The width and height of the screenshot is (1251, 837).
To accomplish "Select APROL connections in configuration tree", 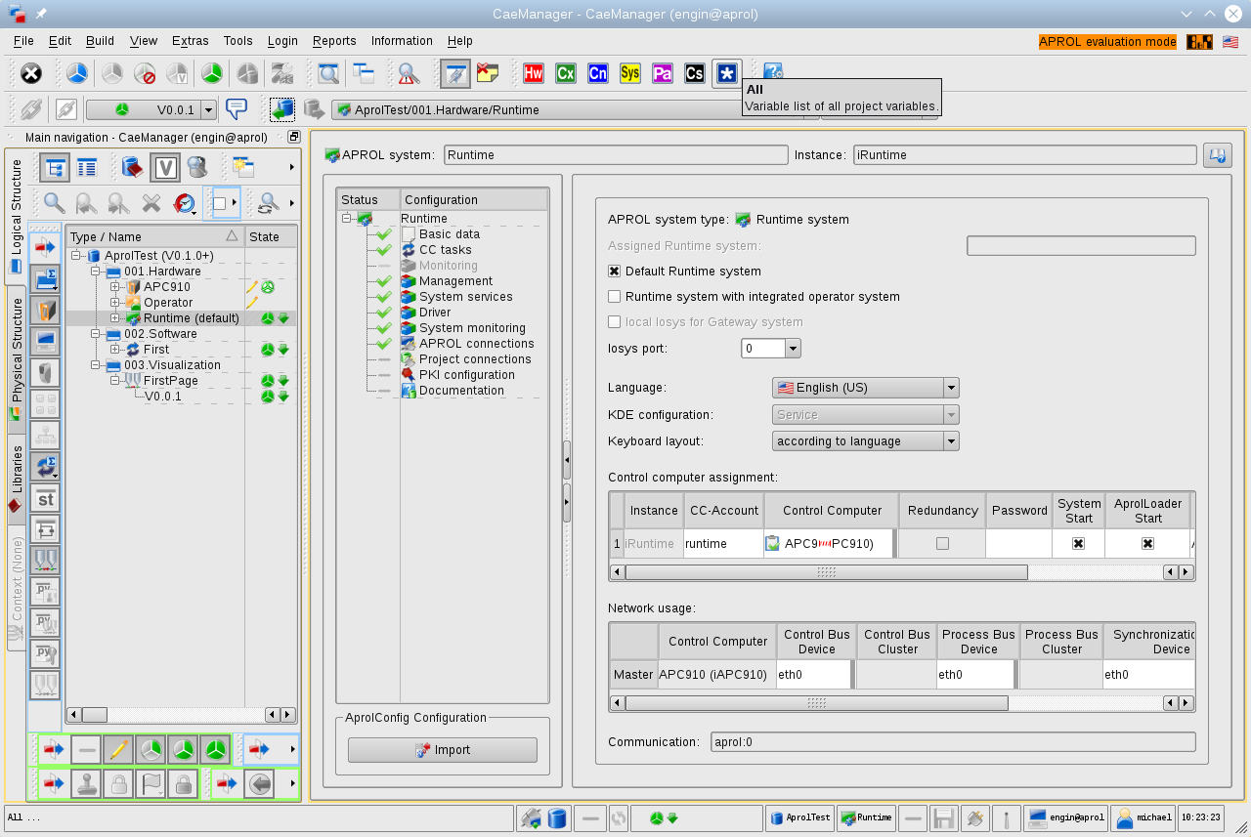I will coord(476,344).
